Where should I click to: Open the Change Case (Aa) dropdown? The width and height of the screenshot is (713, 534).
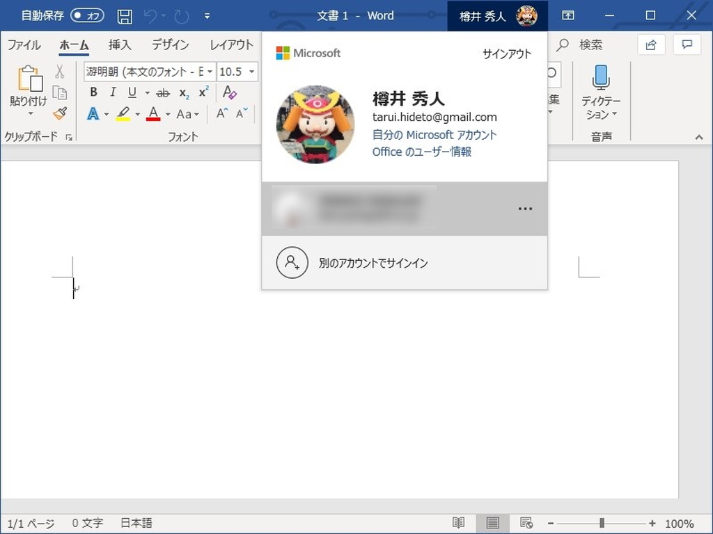(x=184, y=113)
